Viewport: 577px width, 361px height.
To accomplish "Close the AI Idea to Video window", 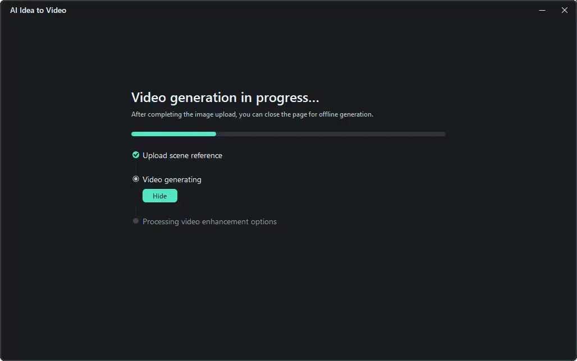I will point(565,10).
